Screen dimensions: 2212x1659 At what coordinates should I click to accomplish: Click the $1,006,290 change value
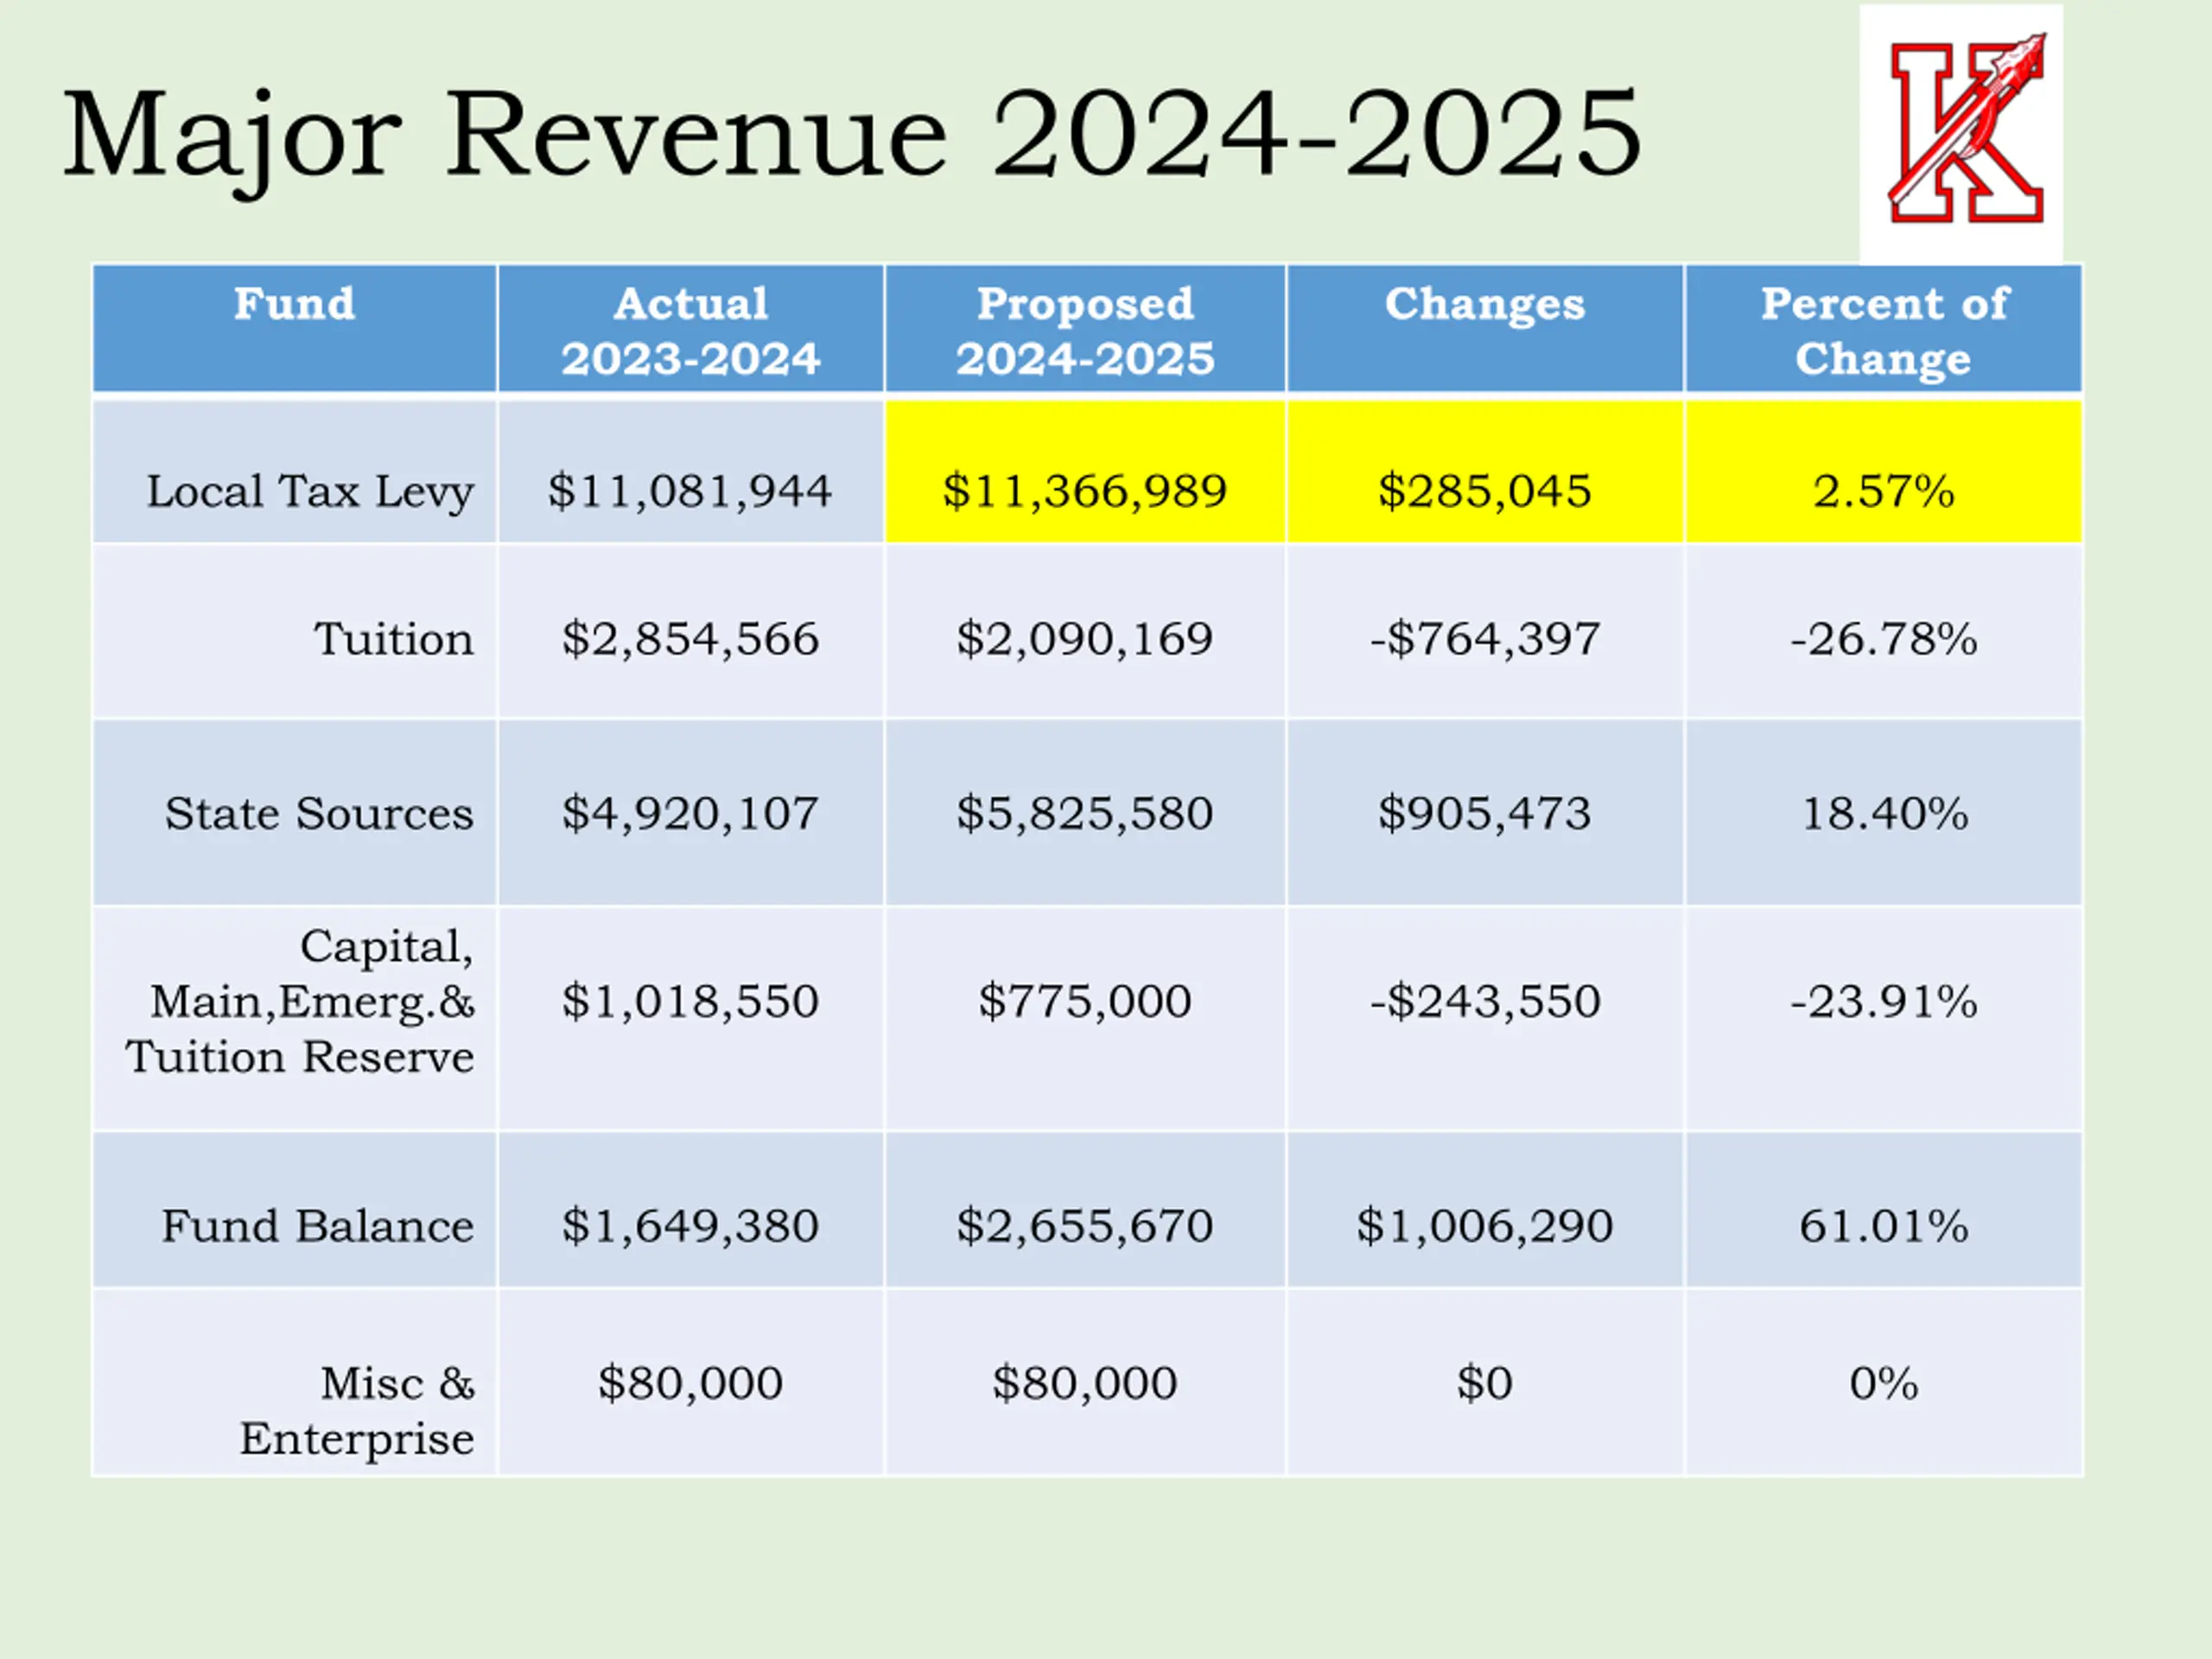[1484, 1226]
